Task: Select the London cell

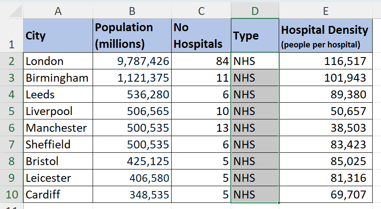Action: (58, 61)
